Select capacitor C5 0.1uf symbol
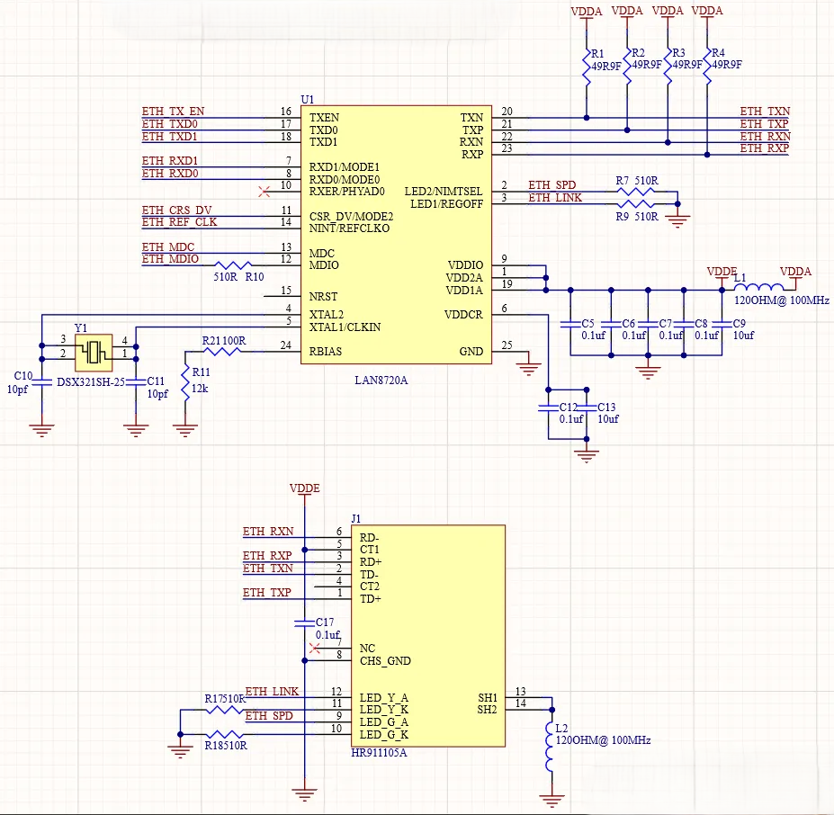The height and width of the screenshot is (815, 834). (570, 324)
